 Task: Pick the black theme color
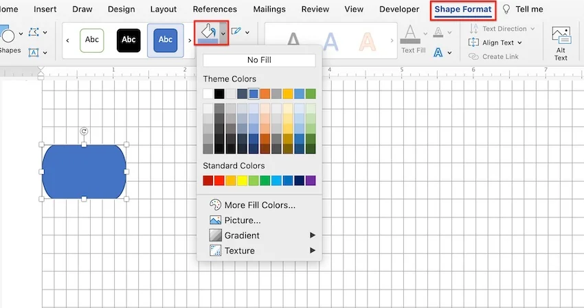pos(219,94)
